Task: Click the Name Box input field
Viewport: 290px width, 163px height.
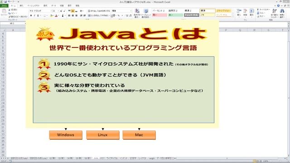Action: coord(12,24)
